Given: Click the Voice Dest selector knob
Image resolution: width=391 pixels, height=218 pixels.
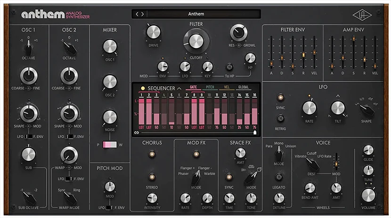Looking at the screenshot, I should (x=312, y=164).
